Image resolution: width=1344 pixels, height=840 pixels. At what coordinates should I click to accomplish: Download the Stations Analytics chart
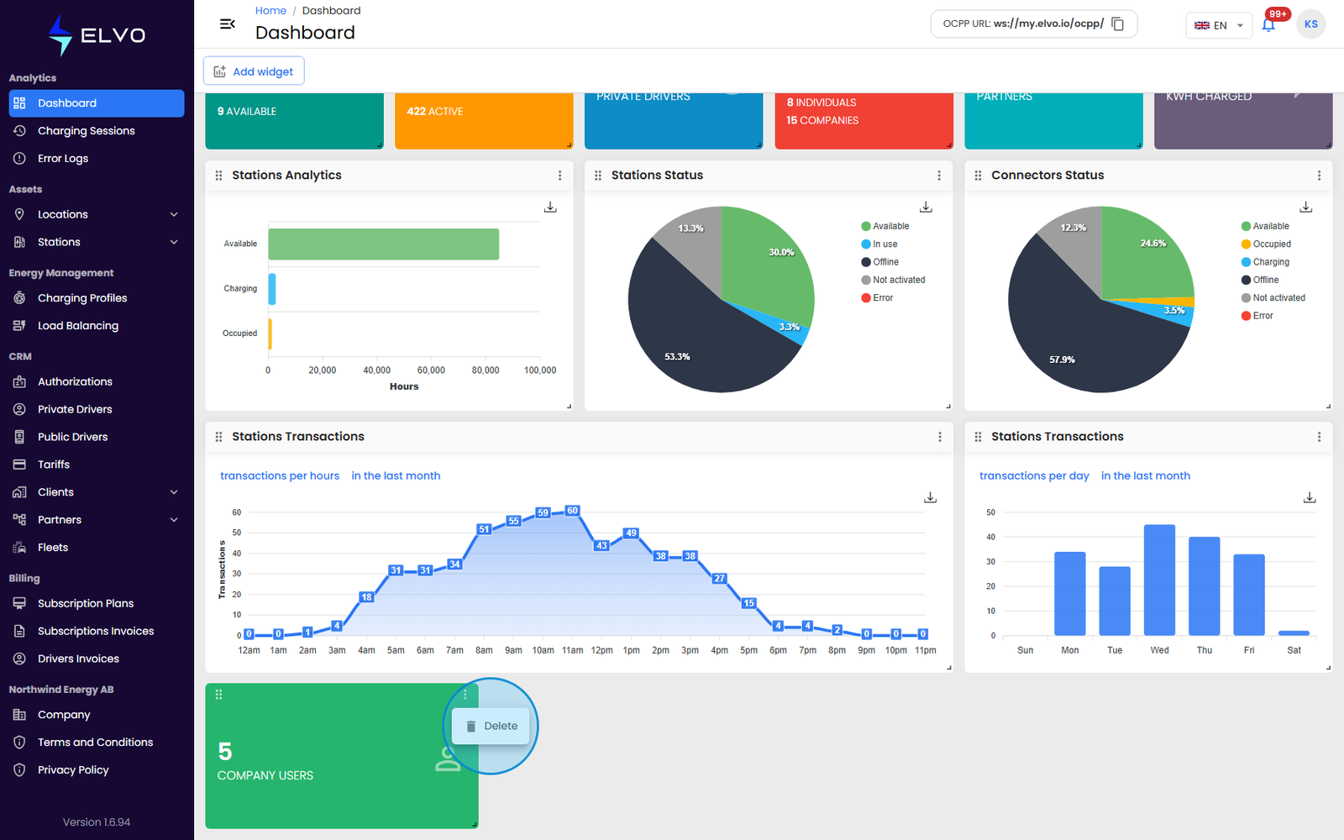(550, 207)
